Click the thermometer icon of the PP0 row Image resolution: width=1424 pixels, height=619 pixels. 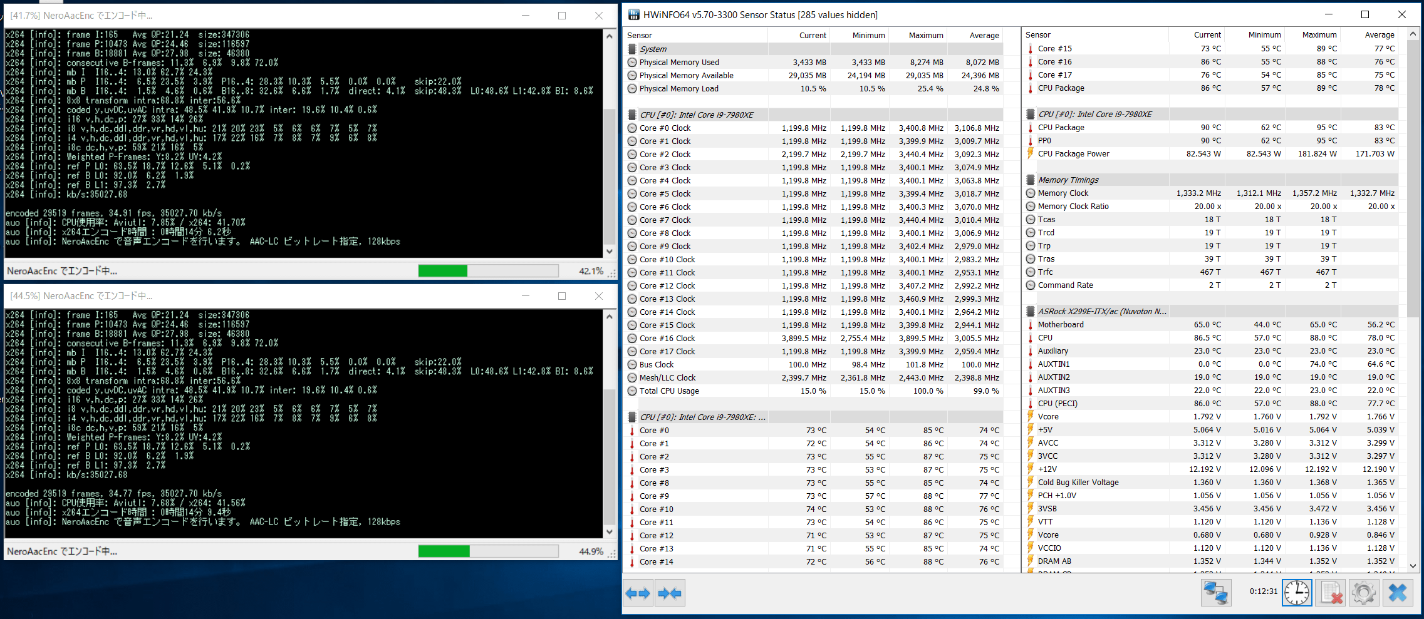(x=1031, y=140)
